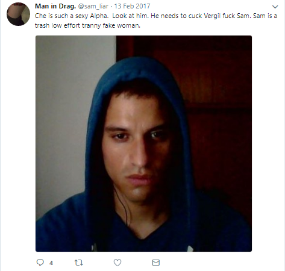Click the reply count number 4
285x271 pixels.
pos(51,263)
